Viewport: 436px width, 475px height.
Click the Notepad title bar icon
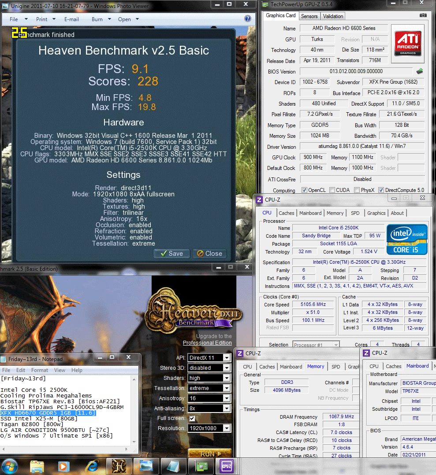(4, 359)
